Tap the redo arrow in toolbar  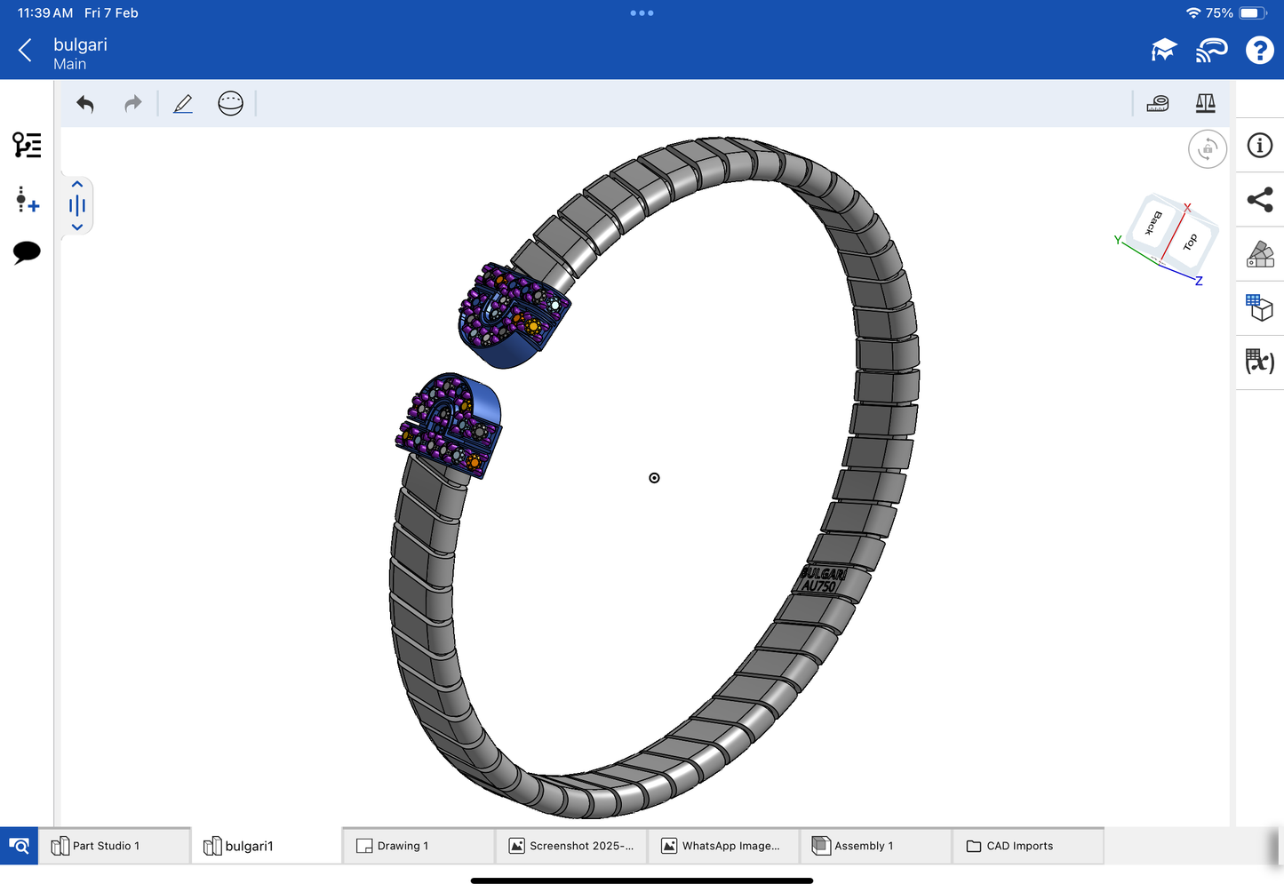coord(133,104)
